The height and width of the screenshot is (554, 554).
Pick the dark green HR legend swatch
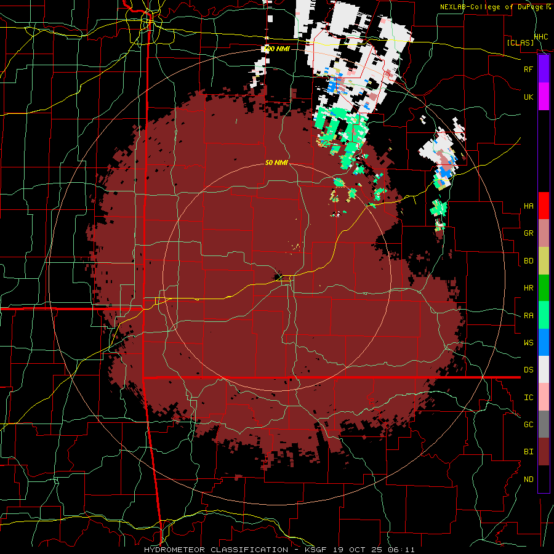pyautogui.click(x=544, y=288)
